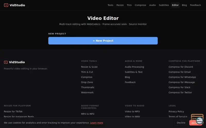This screenshot has width=206, height=128.
Task: Open Compress for Email link
Action: pyautogui.click(x=179, y=72)
